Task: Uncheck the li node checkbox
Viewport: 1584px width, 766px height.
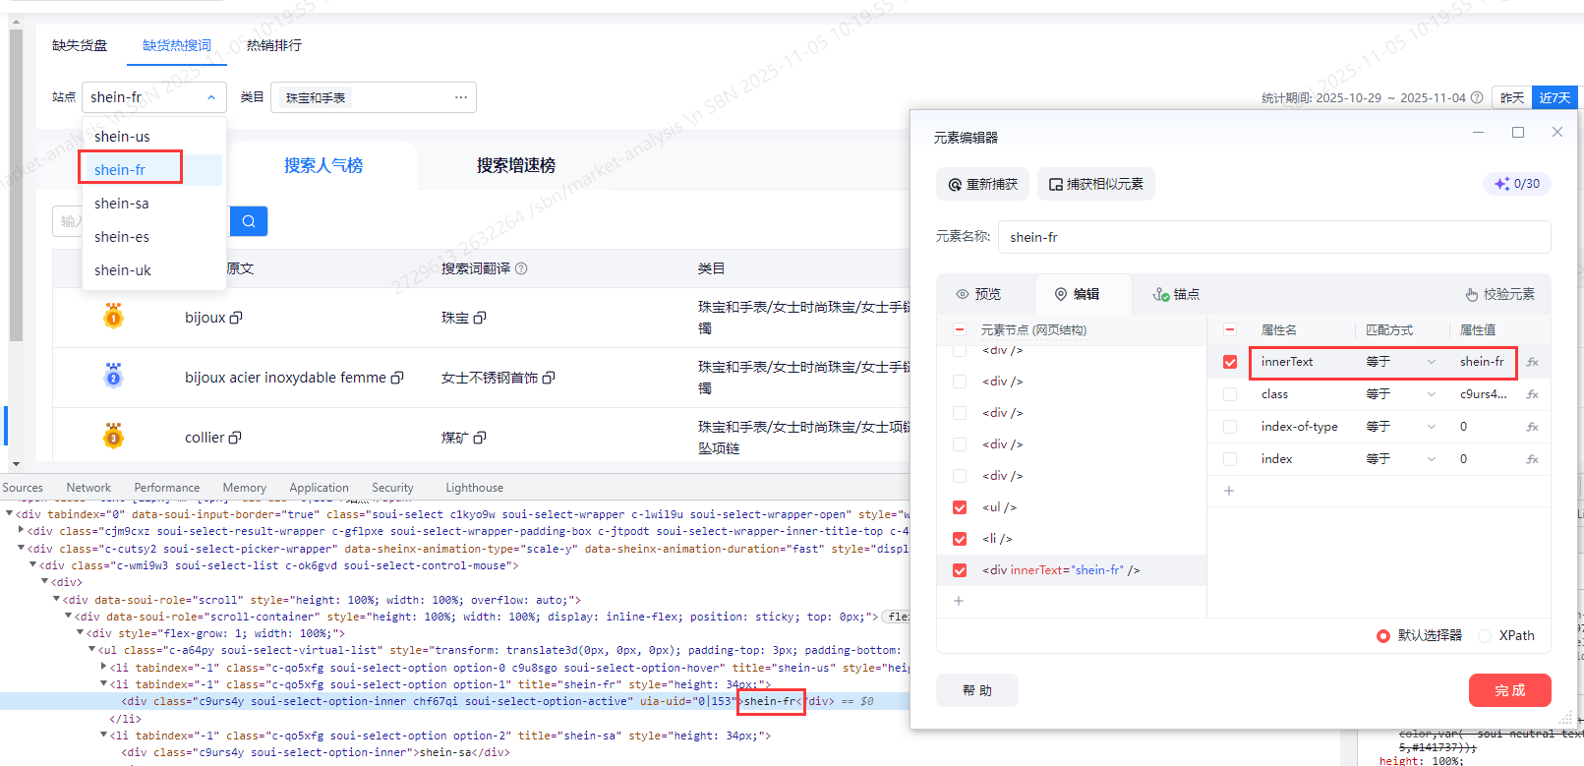Action: click(x=960, y=539)
